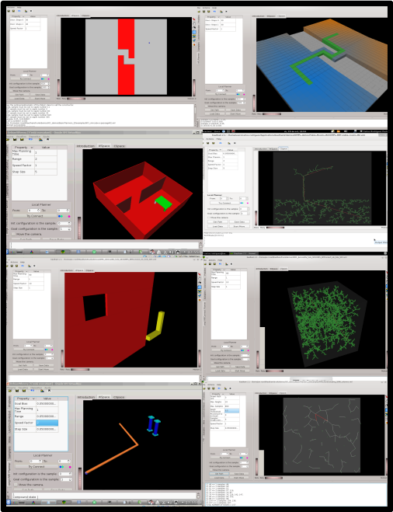Click colorful triangle taskbar icon below orange arm window
393x512 pixels.
coord(33,502)
